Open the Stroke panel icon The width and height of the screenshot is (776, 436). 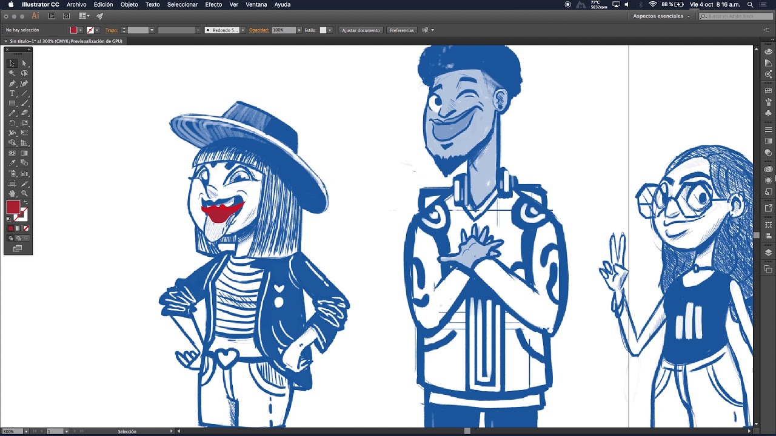768,130
